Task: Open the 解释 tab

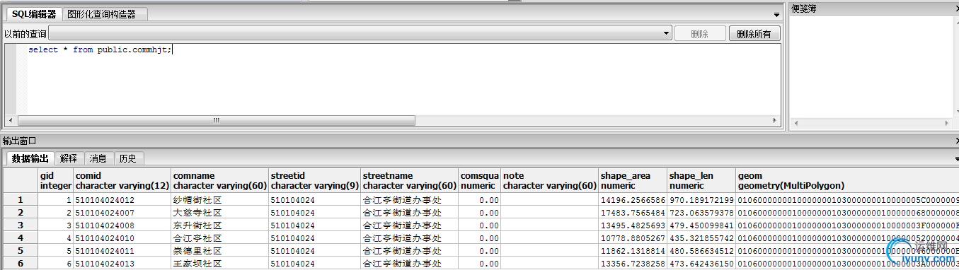Action: click(x=69, y=158)
